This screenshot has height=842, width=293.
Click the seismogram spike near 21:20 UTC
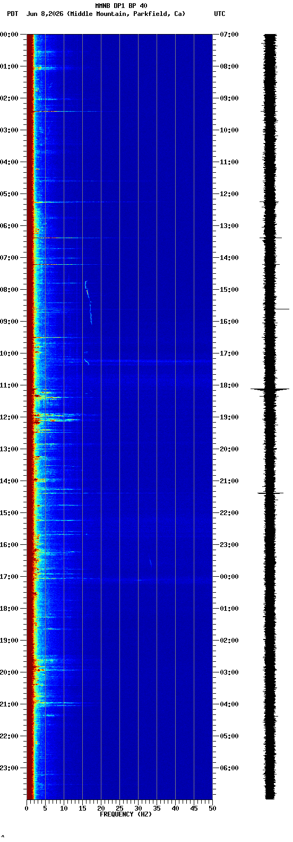click(271, 493)
